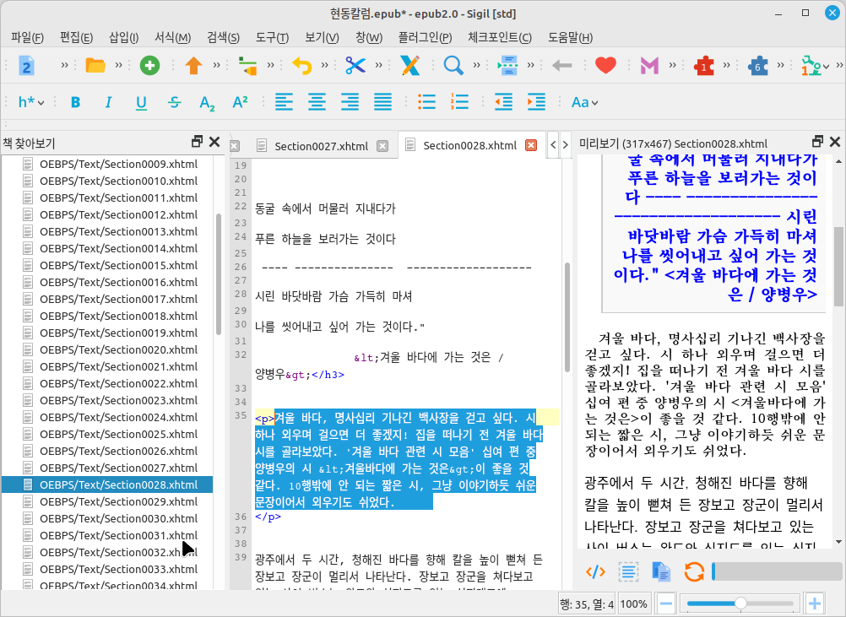The height and width of the screenshot is (617, 846).
Task: Click the zoom in plus button
Action: point(814,603)
